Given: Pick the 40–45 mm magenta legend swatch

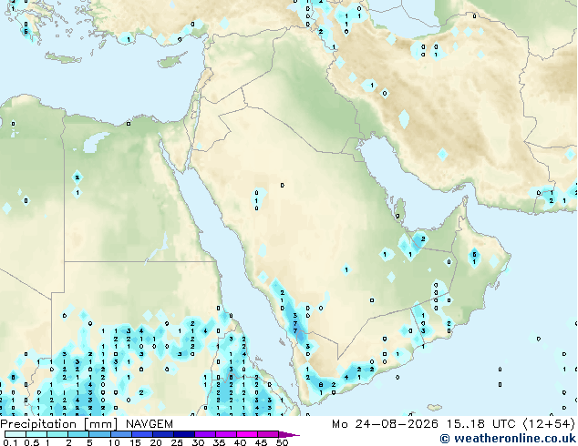Looking at the screenshot, I should [247, 434].
